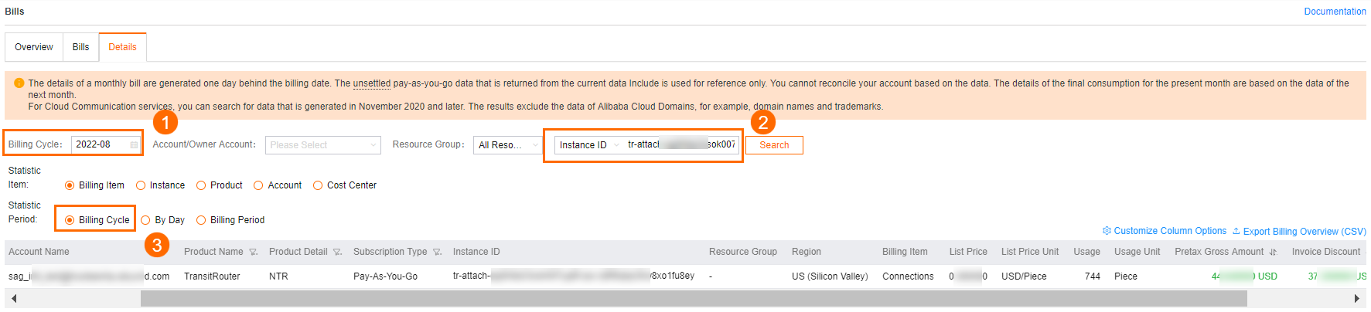Screen dimensions: 1371x312
Task: Choose Cost Center statistic item
Action: tap(318, 185)
